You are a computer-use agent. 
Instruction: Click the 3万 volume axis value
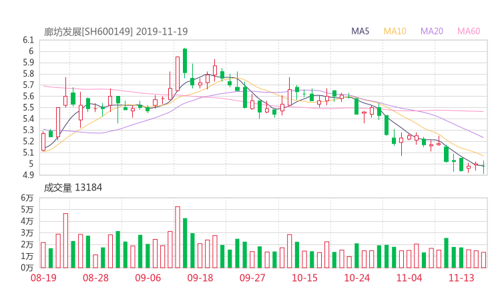pyautogui.click(x=27, y=233)
